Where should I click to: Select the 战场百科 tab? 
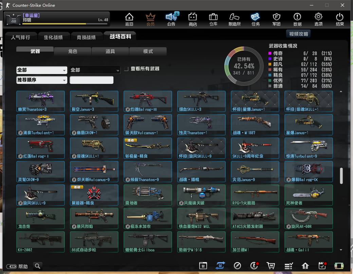[x=120, y=36]
